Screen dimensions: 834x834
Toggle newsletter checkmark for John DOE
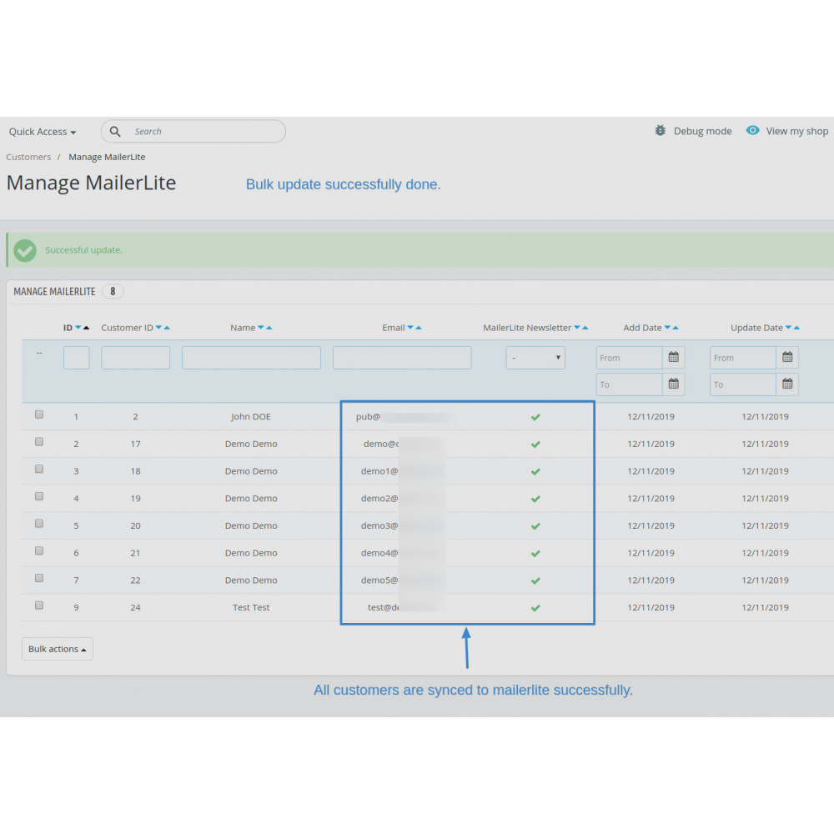tap(535, 417)
